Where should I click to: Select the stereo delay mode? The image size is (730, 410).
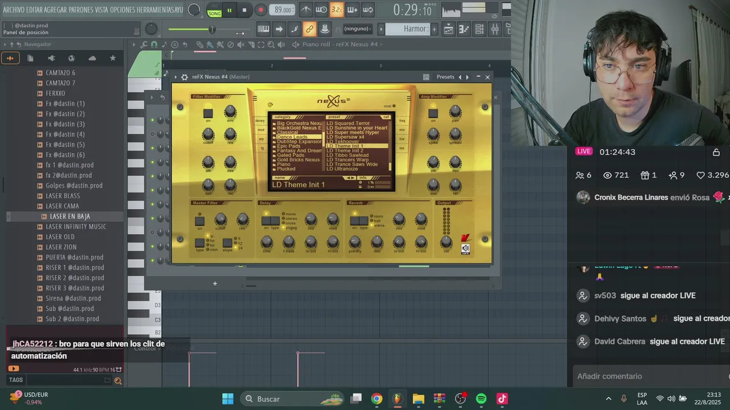[x=290, y=219]
